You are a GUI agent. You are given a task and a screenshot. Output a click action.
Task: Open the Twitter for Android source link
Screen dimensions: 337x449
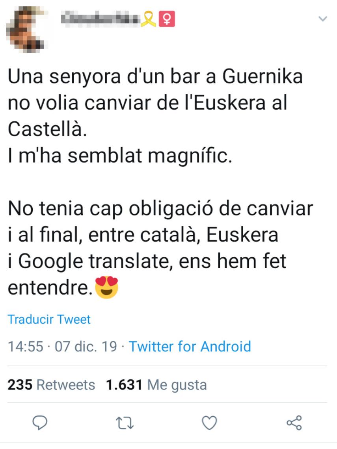coord(190,347)
